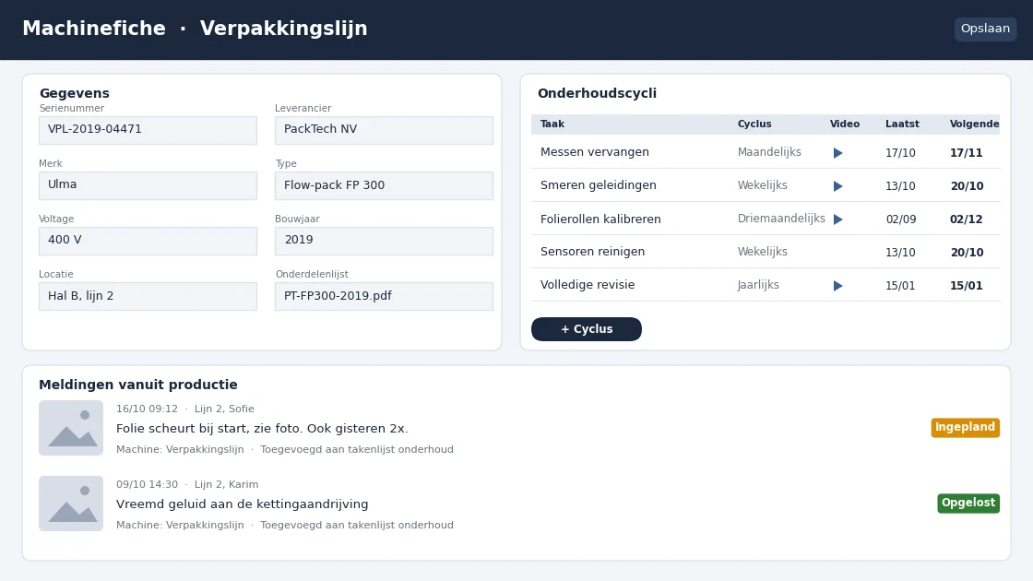Click the Opslaan button
Image resolution: width=1033 pixels, height=581 pixels.
click(985, 29)
